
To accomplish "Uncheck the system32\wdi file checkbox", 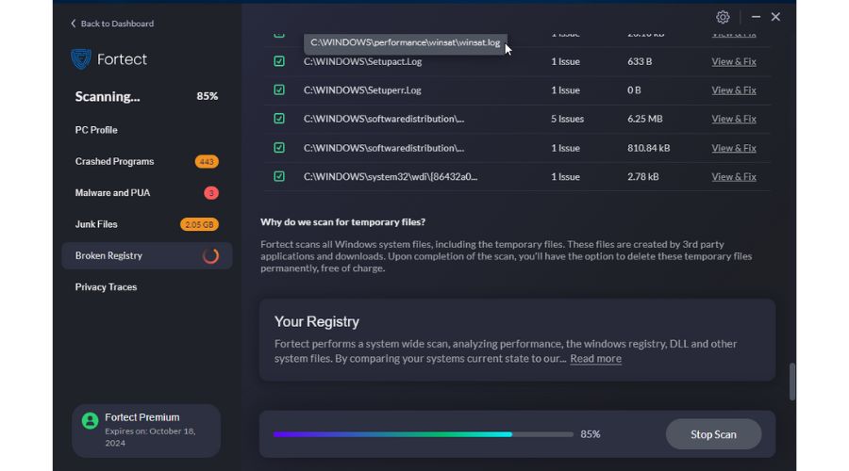I will pyautogui.click(x=279, y=176).
